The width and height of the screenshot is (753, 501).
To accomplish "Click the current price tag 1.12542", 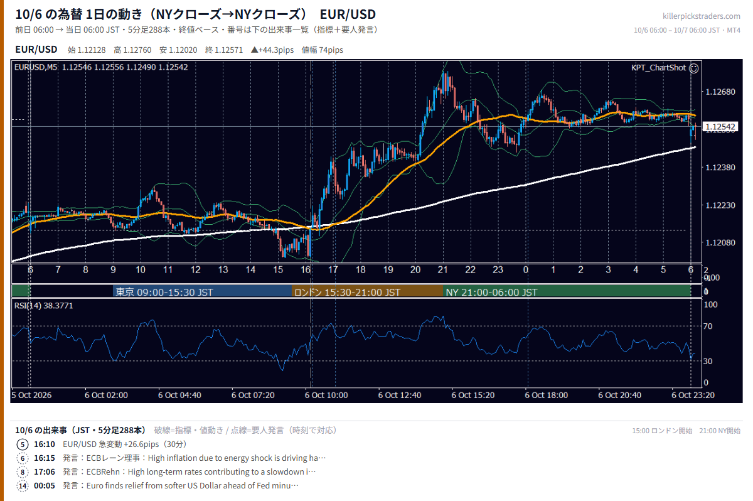I will 719,127.
